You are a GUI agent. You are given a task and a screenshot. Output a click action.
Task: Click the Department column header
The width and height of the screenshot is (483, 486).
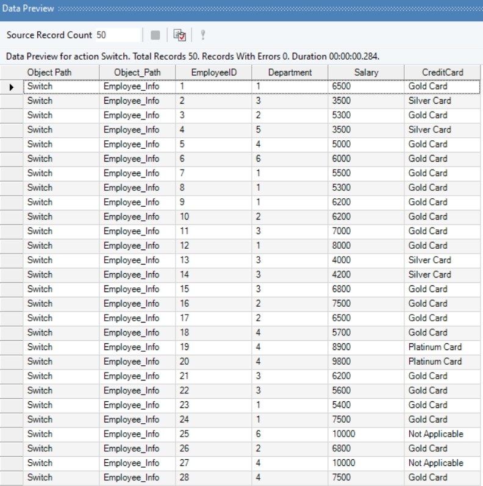point(290,73)
